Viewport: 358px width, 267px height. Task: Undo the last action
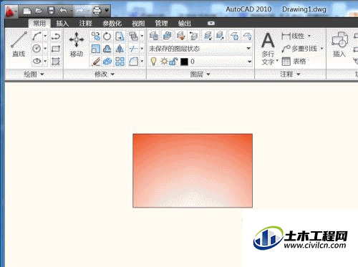coord(63,11)
